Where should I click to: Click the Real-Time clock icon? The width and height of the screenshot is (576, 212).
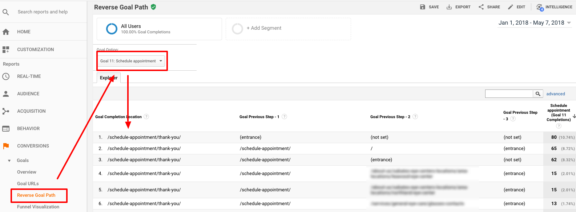point(6,76)
